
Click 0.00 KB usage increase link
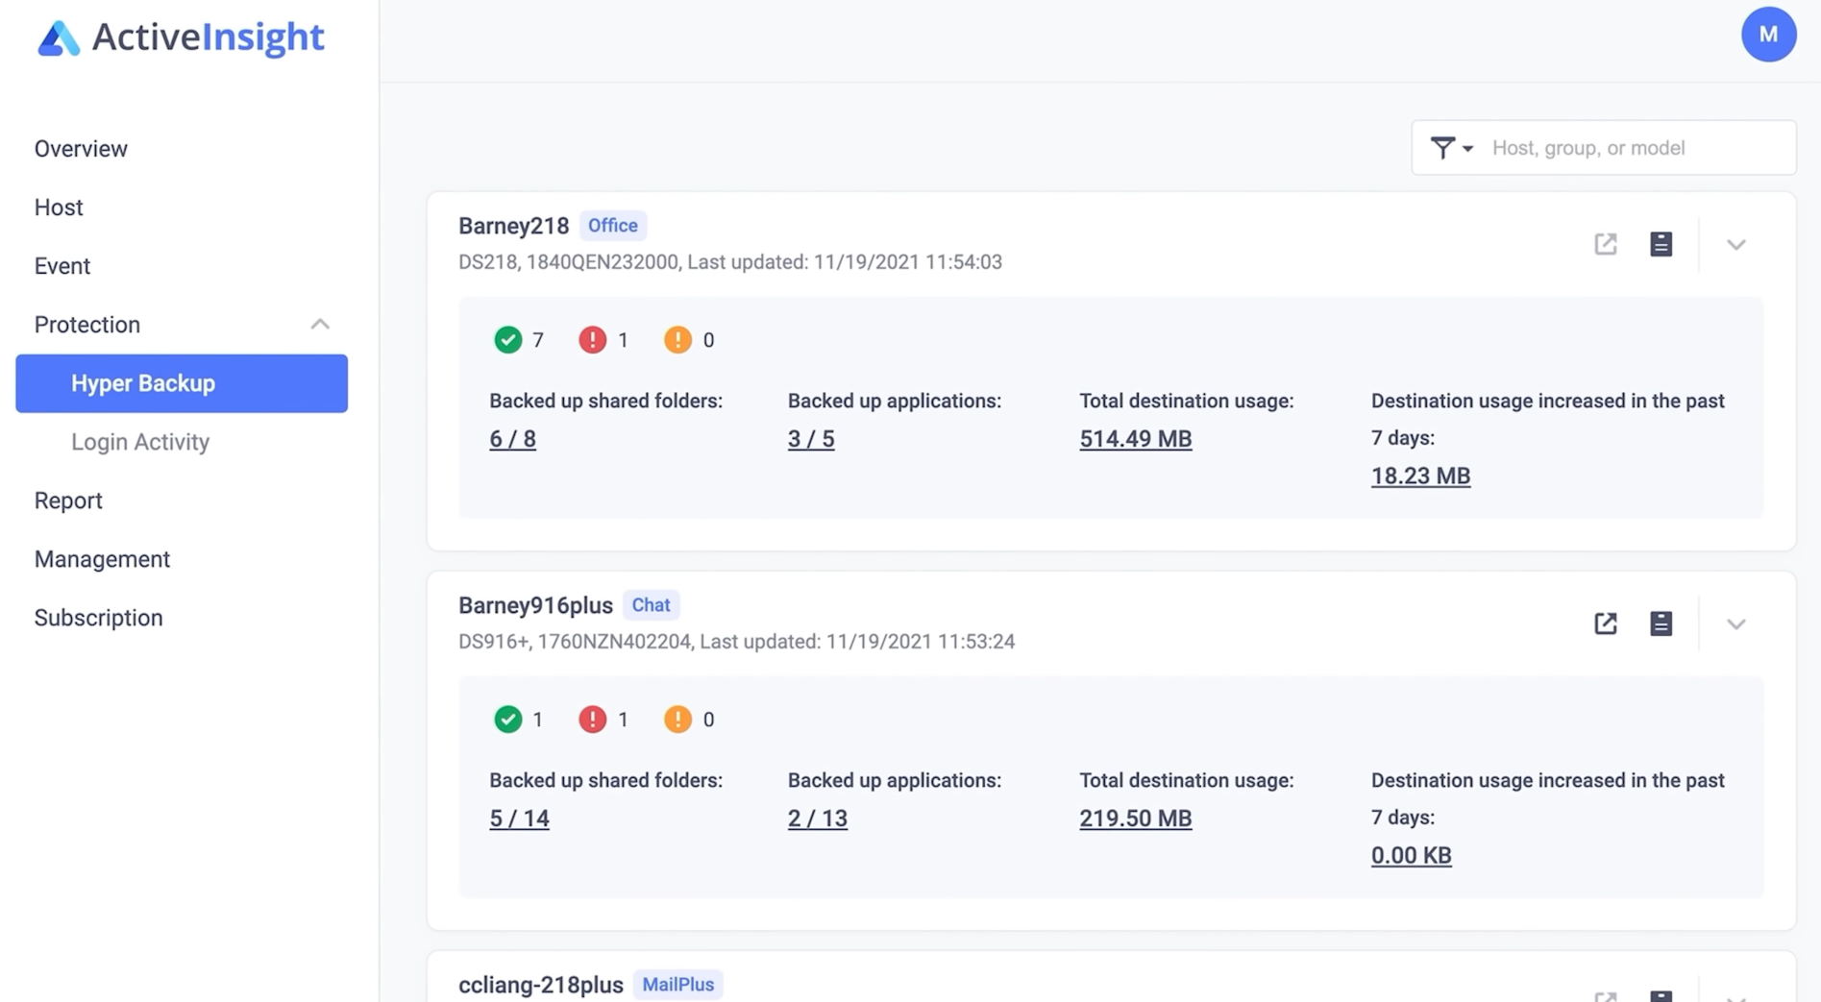pos(1411,856)
